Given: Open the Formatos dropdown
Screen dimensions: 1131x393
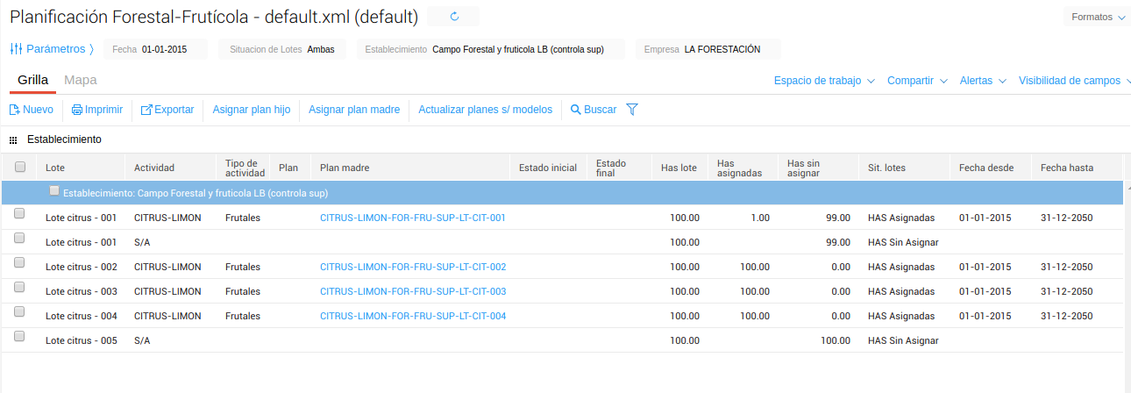Looking at the screenshot, I should pyautogui.click(x=1098, y=17).
